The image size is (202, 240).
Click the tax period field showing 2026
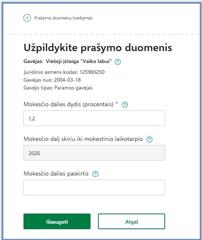(94, 153)
